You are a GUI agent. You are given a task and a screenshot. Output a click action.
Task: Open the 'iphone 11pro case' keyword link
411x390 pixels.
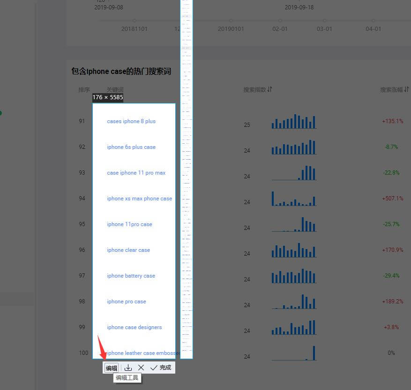pos(129,224)
